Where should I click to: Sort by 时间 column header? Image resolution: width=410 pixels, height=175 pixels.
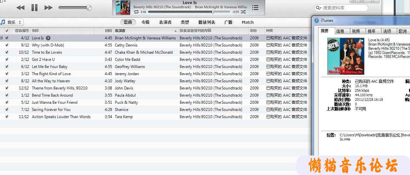(104, 31)
